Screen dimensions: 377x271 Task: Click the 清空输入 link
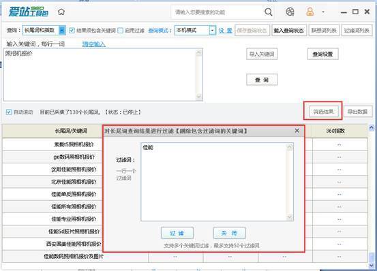[x=94, y=44]
